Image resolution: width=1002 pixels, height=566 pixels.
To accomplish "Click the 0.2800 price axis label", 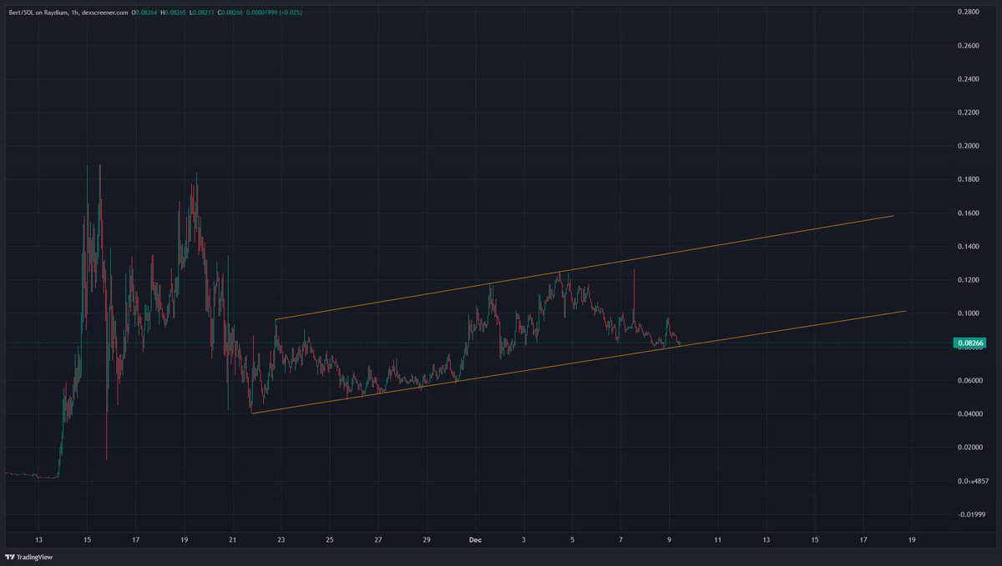I will (x=969, y=12).
